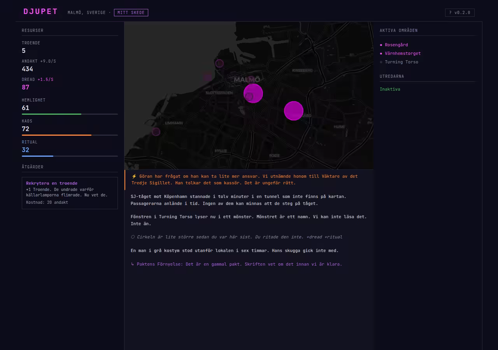Click the Andakt value "434"

[x=28, y=69]
